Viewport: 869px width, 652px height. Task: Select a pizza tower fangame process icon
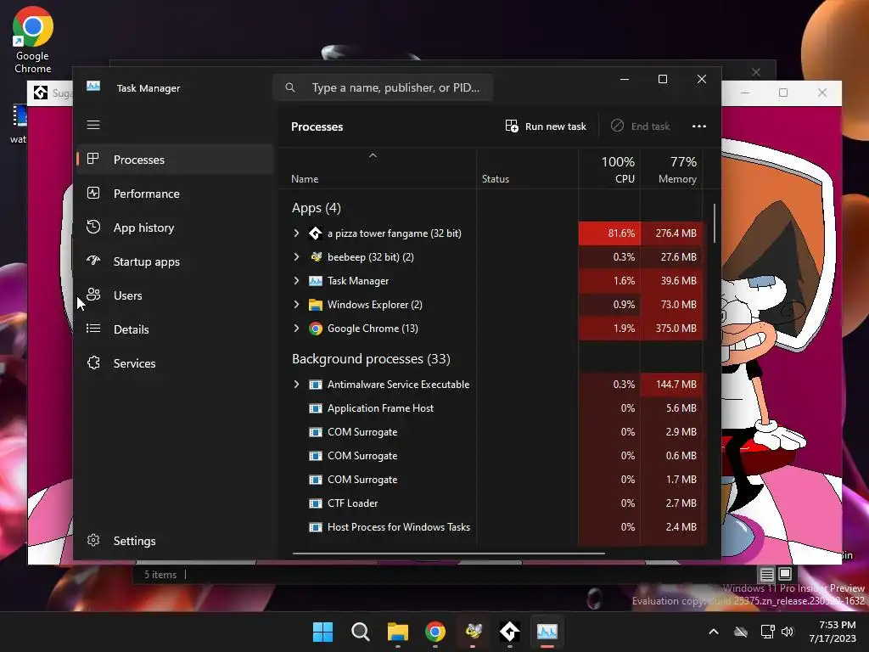pyautogui.click(x=316, y=233)
